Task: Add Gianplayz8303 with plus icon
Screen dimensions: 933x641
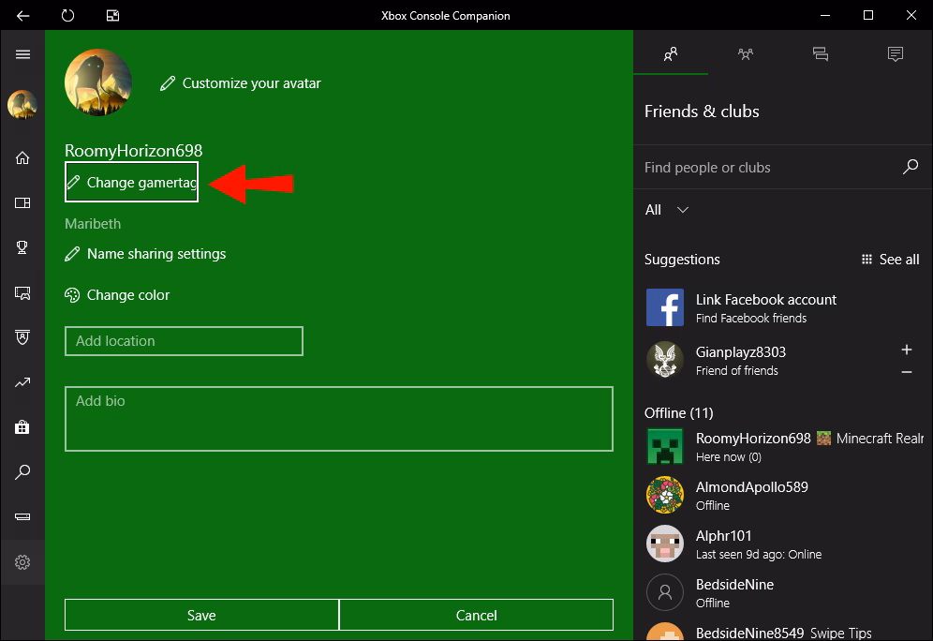Action: pos(906,350)
